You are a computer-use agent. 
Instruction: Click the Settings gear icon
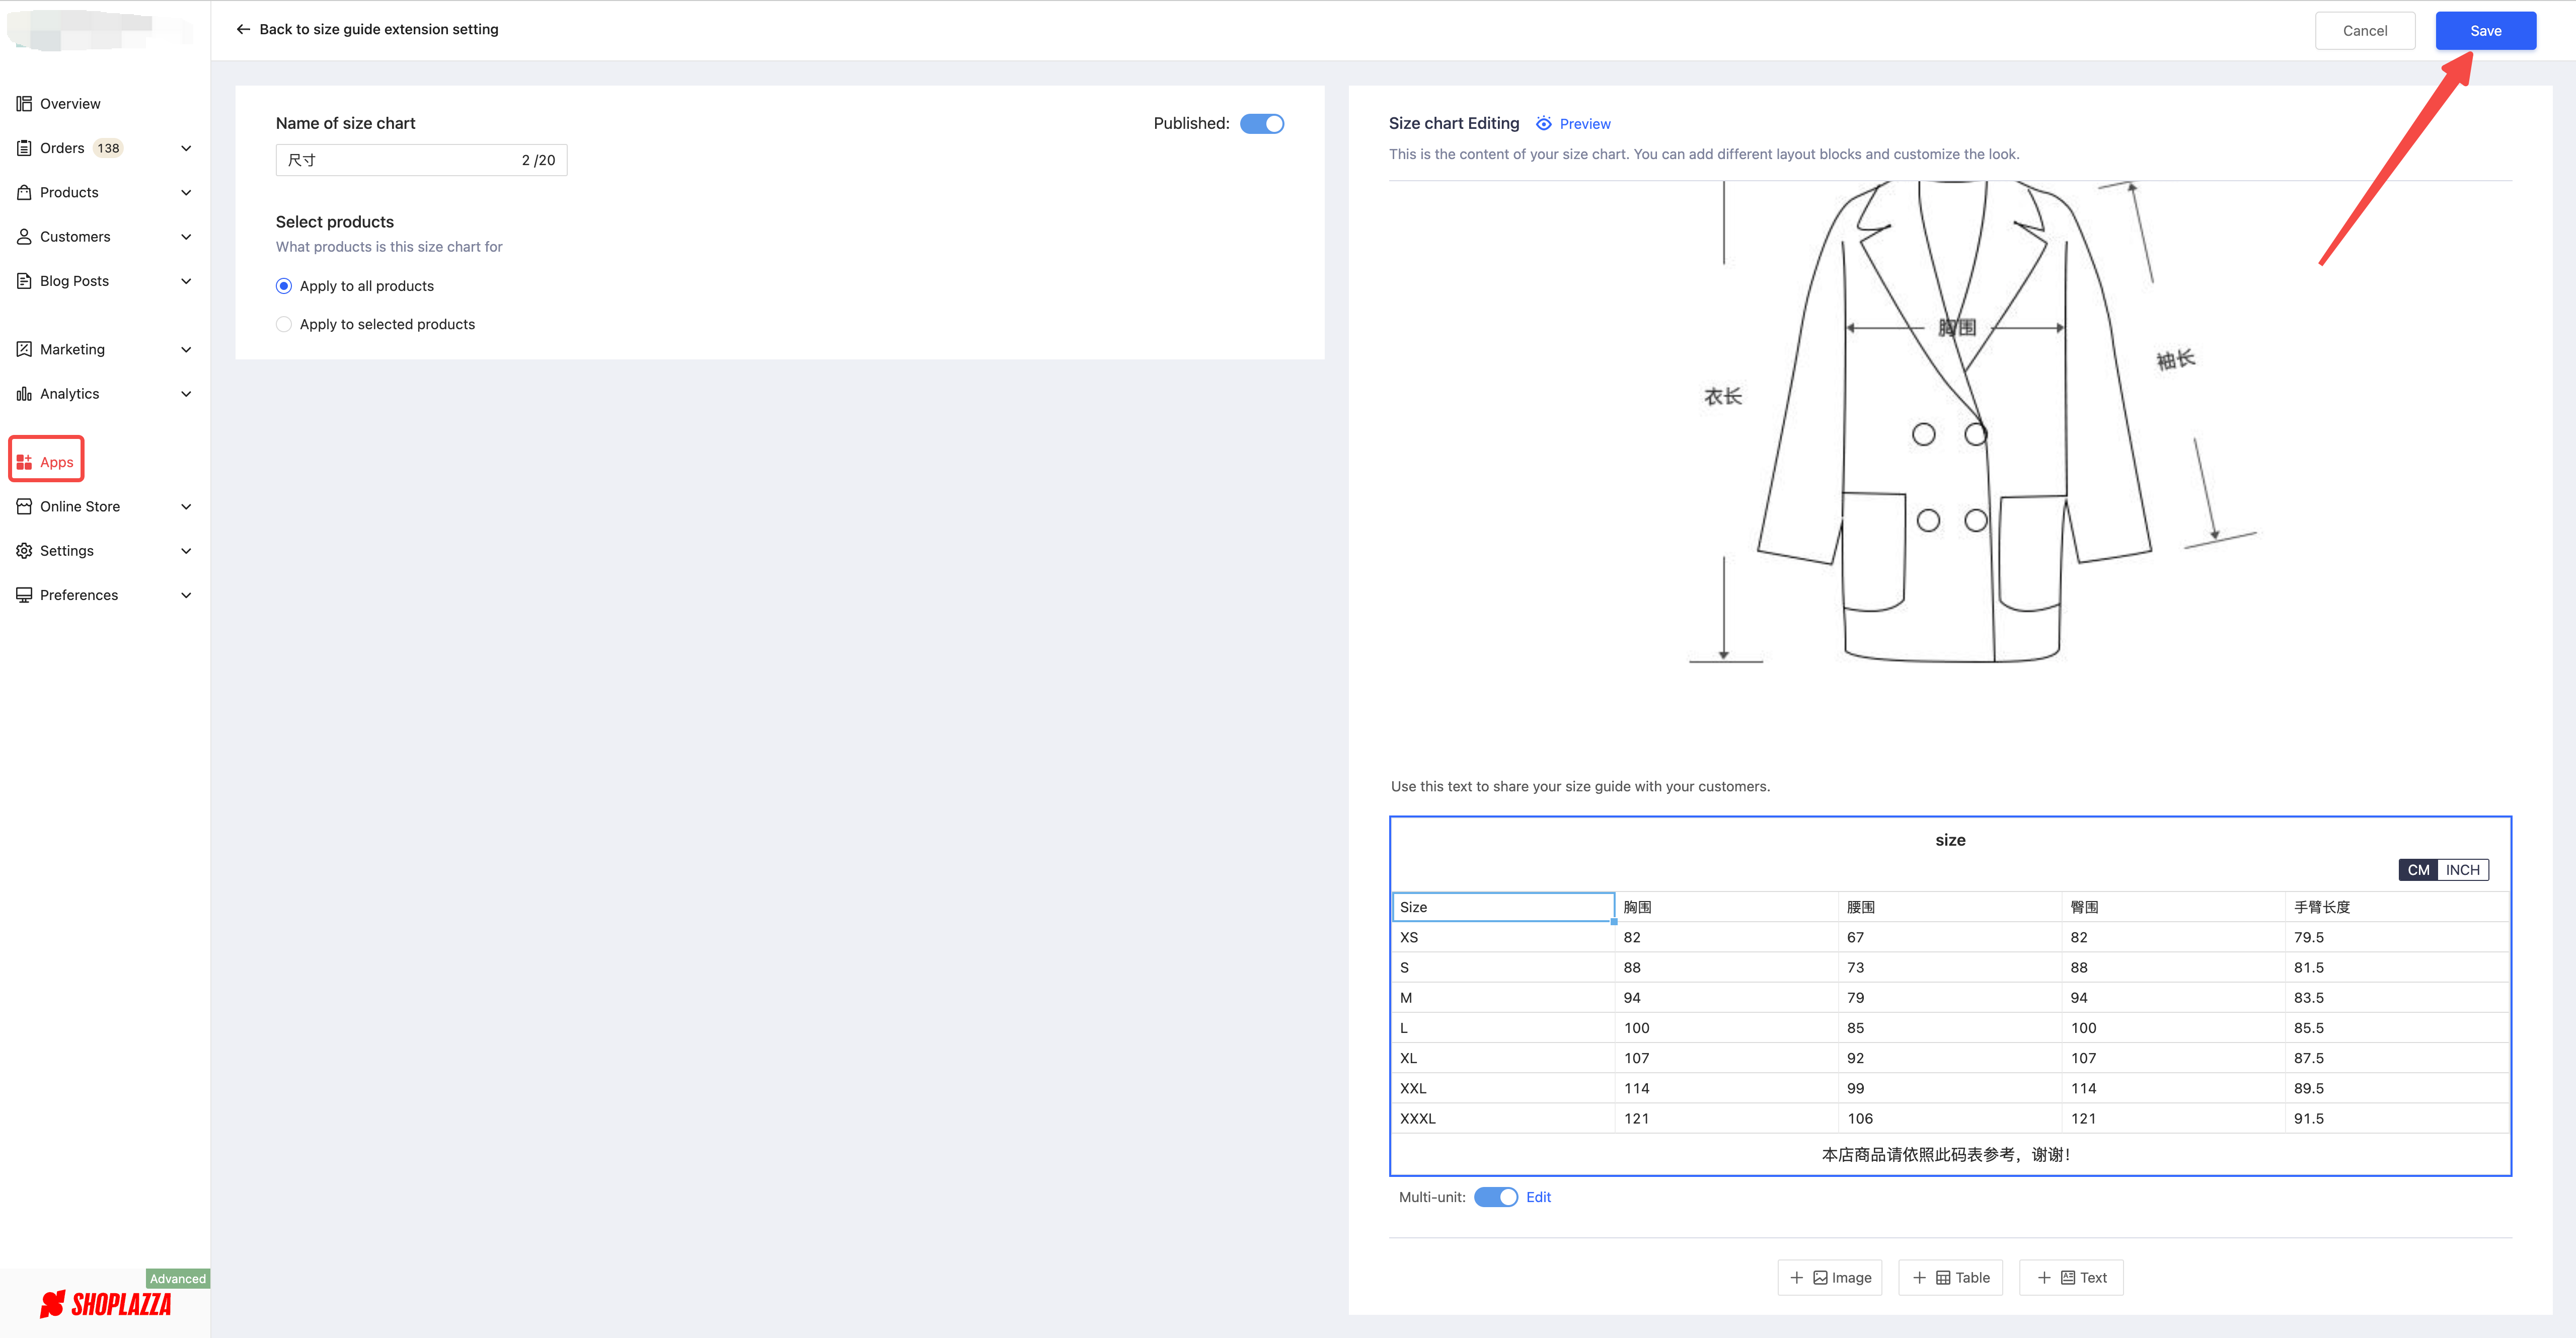click(x=24, y=551)
